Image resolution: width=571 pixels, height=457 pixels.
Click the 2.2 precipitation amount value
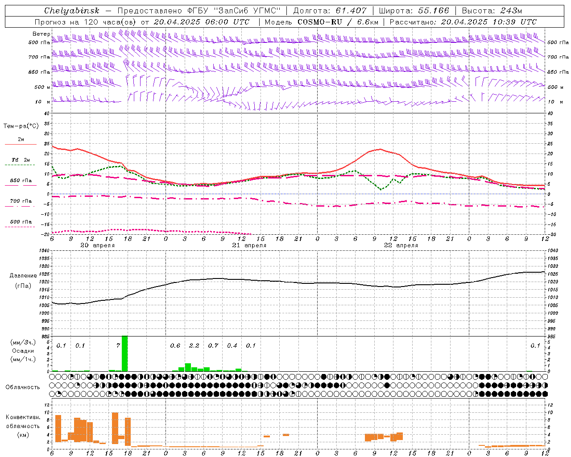pos(194,345)
